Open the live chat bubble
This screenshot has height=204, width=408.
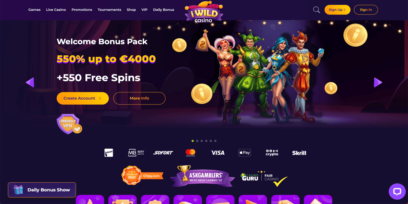397,192
